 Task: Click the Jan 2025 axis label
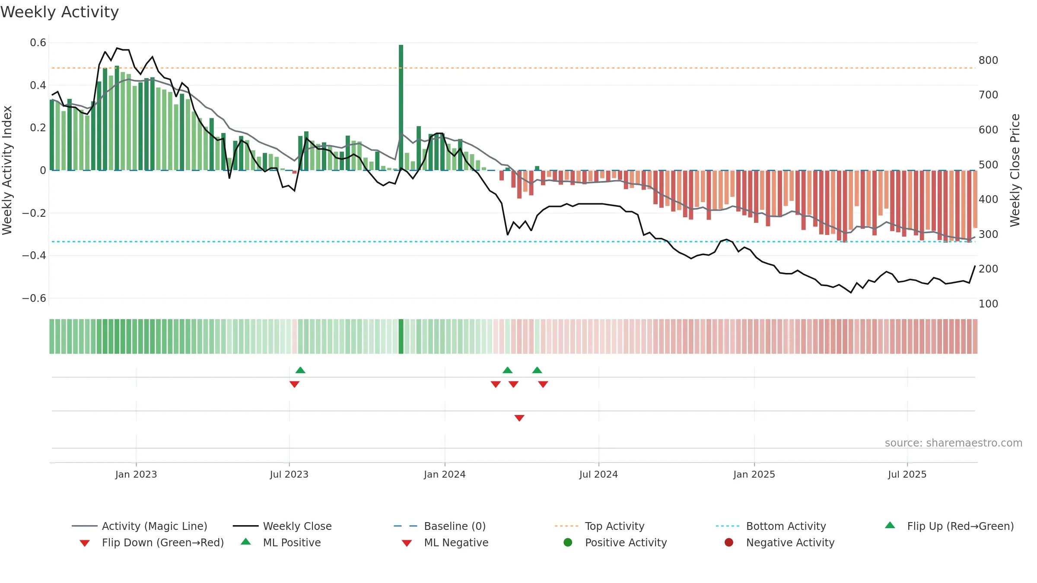754,475
